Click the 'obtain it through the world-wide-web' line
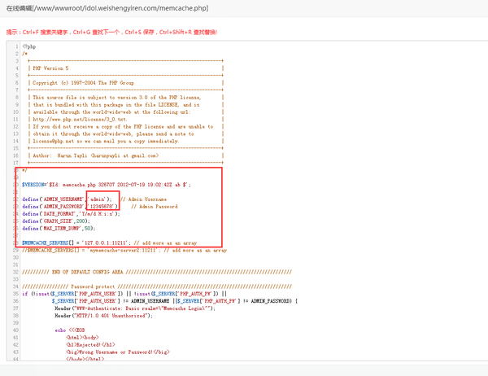488x376 pixels. click(x=113, y=133)
